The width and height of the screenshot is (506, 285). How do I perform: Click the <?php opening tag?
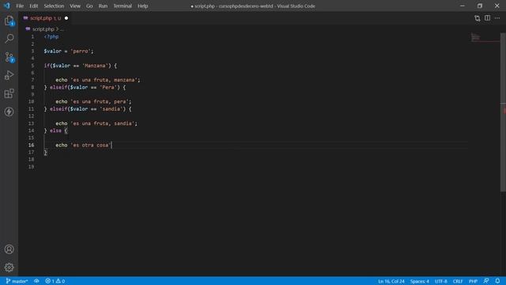[51, 36]
